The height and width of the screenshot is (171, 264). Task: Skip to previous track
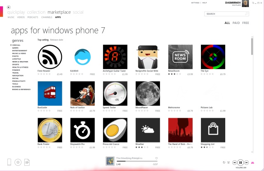pos(234,163)
